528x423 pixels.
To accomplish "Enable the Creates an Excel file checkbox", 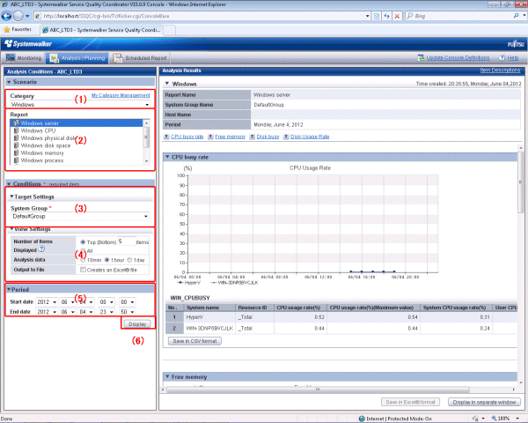I will tap(83, 270).
